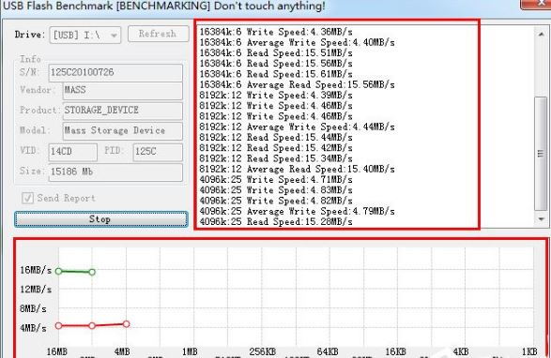The height and width of the screenshot is (358, 551).
Task: Click the Product field STORAGE_DEVICE
Action: (x=123, y=111)
